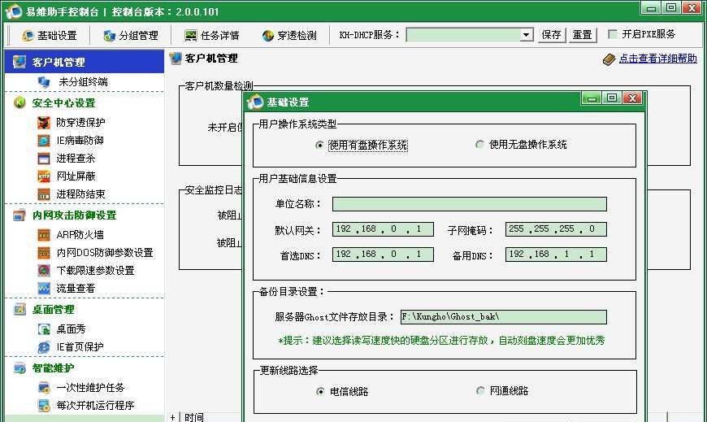Click the 穿透检测 globe icon
The image size is (707, 422).
(268, 36)
